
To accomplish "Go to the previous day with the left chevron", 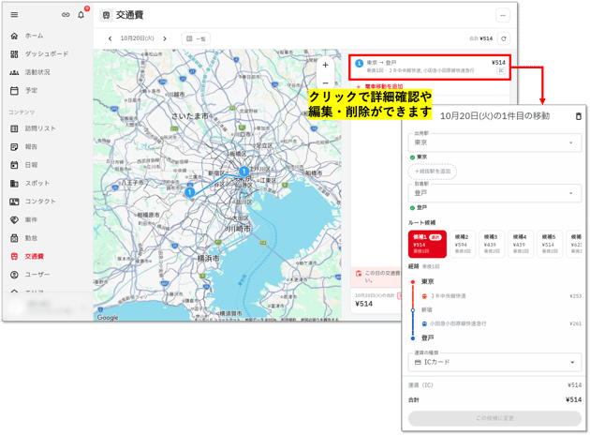I will [110, 38].
